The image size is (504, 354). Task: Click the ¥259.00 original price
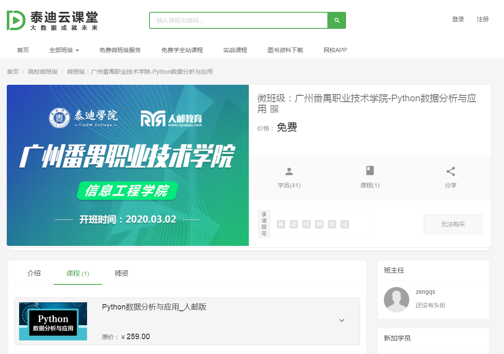(x=135, y=337)
